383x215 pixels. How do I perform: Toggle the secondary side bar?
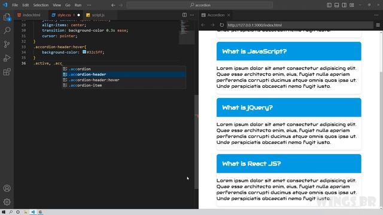(x=344, y=5)
